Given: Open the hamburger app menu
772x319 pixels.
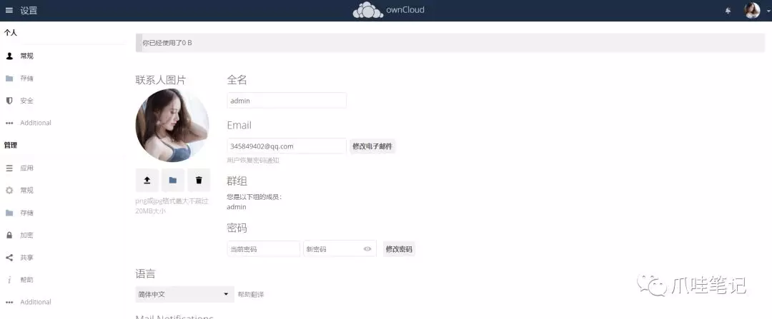Looking at the screenshot, I should pyautogui.click(x=9, y=10).
